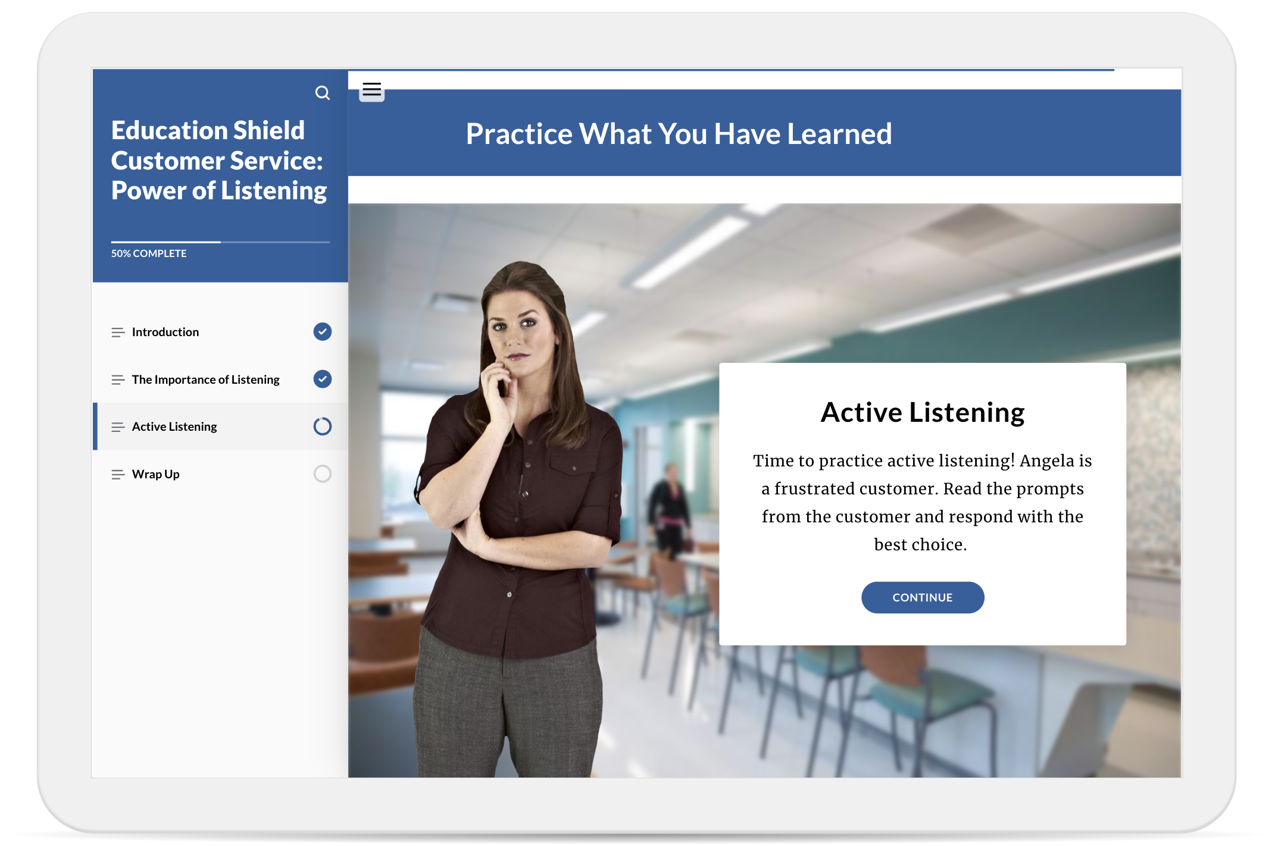Click The Importance of Listening list icon
This screenshot has width=1275, height=846.
pyautogui.click(x=118, y=380)
